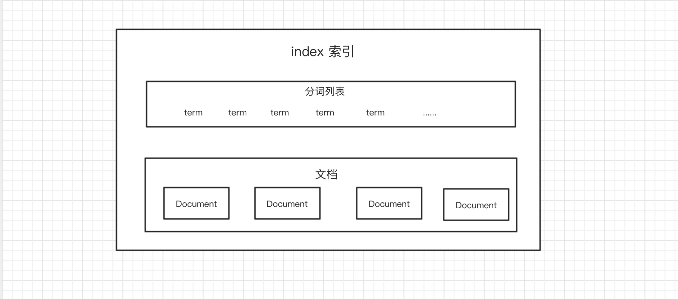Choose the third Document box from left
This screenshot has width=678, height=299.
click(389, 204)
